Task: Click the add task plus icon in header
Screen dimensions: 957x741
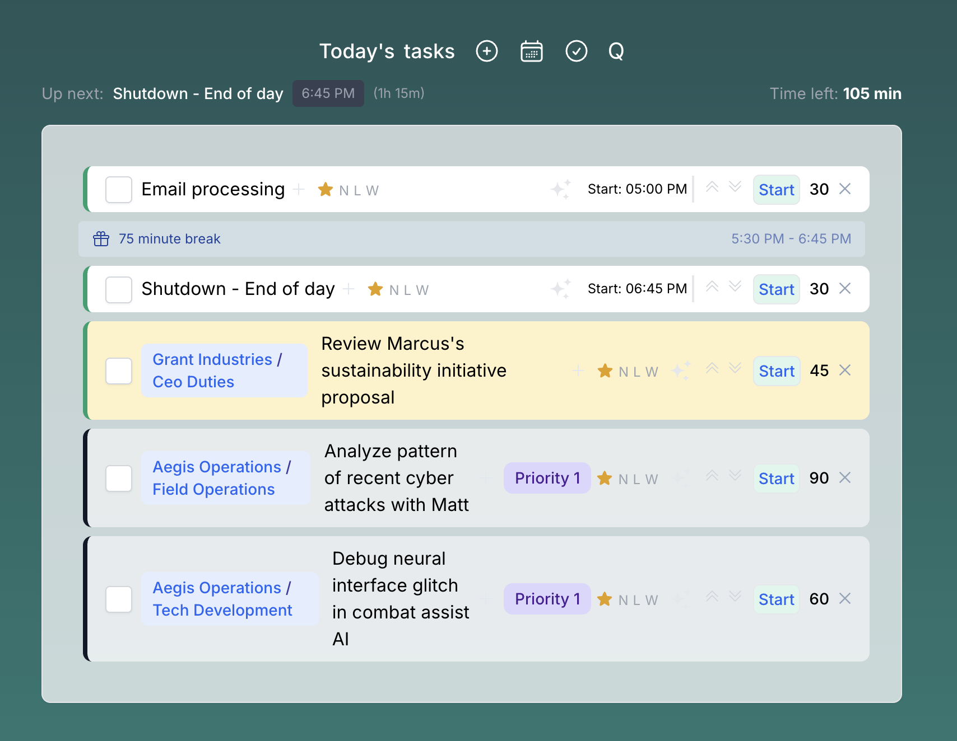Action: pos(487,51)
